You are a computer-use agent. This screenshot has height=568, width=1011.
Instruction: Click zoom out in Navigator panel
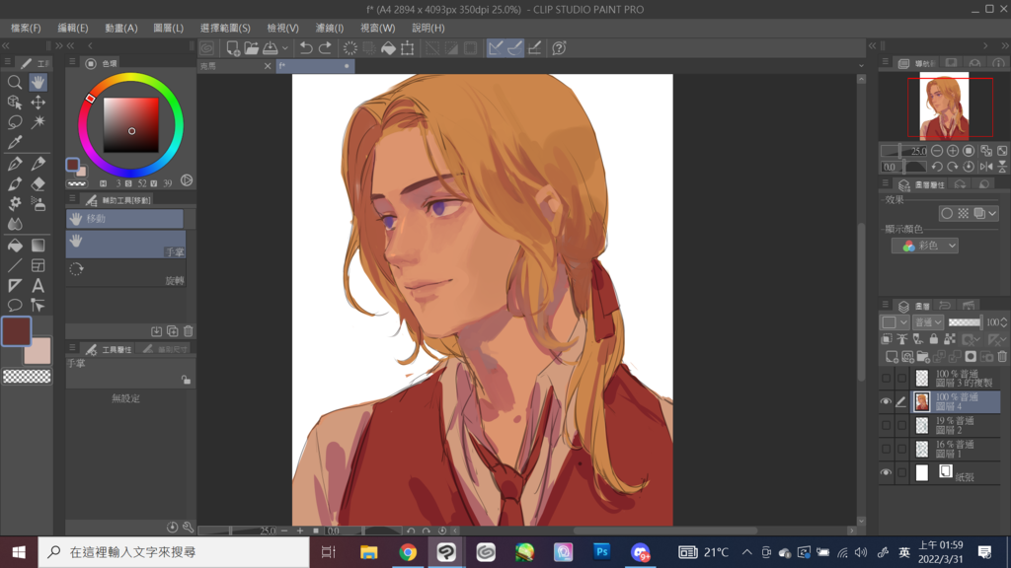click(937, 151)
